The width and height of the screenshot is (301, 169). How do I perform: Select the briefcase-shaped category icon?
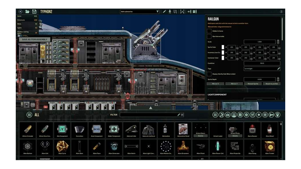coord(228,115)
